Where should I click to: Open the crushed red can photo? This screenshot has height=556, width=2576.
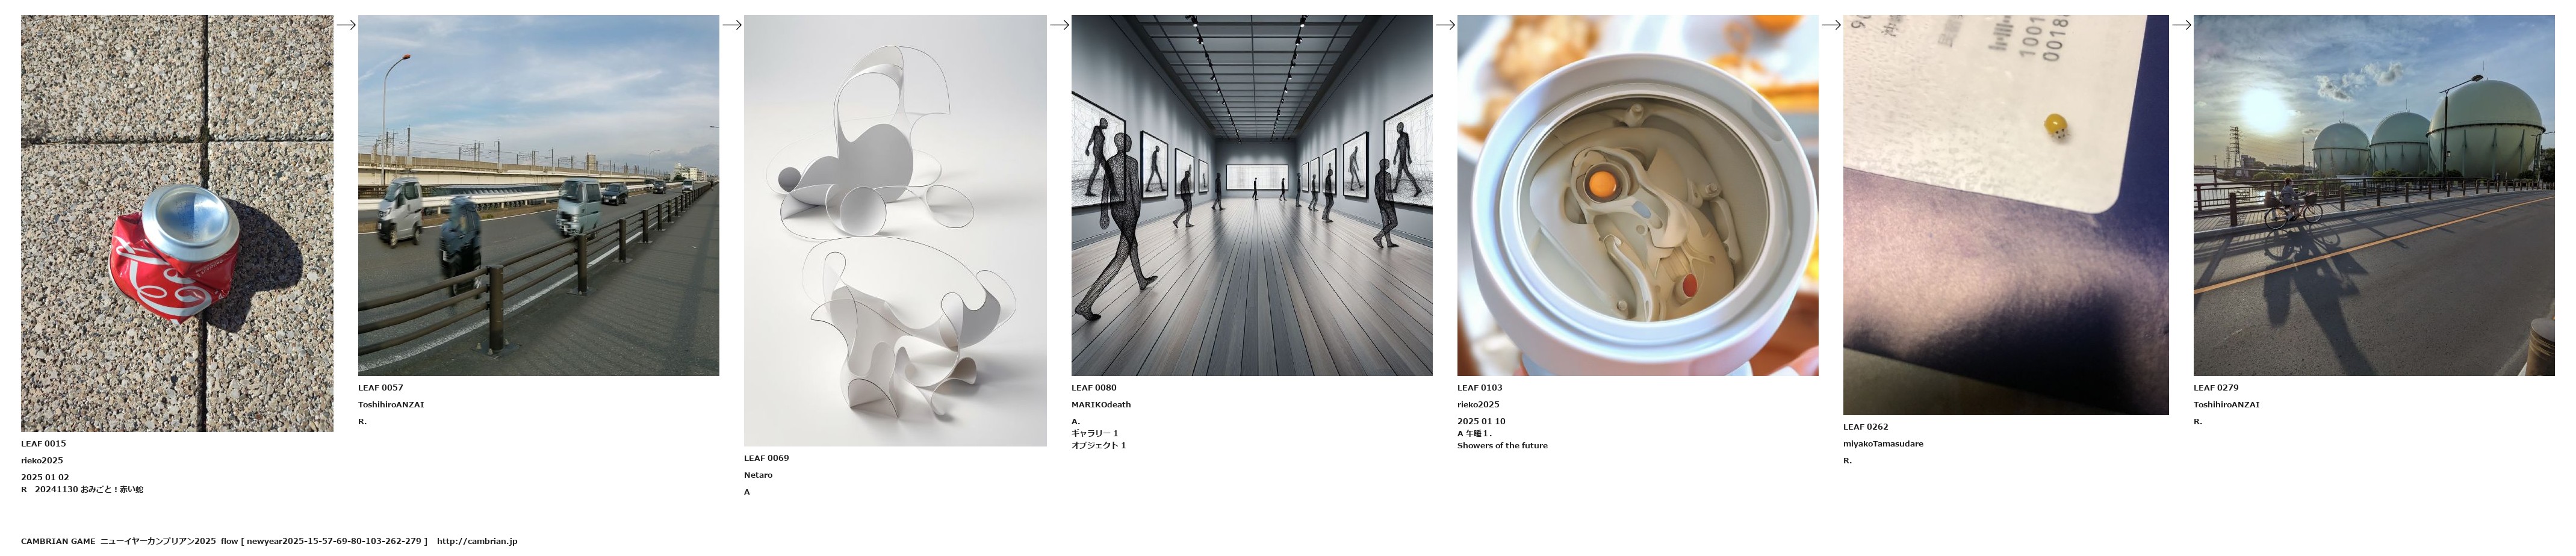(177, 223)
